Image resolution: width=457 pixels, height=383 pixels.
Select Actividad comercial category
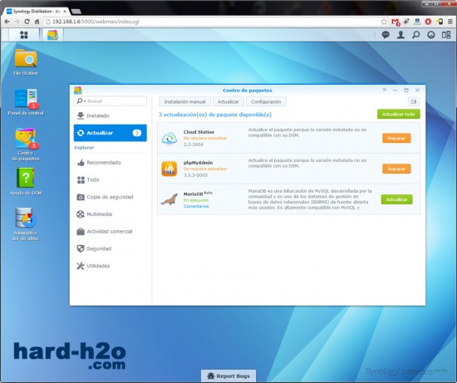pyautogui.click(x=111, y=232)
